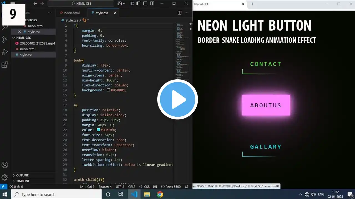This screenshot has height=199, width=355.
Task: Expand the TIMELINE section
Action: point(23,181)
